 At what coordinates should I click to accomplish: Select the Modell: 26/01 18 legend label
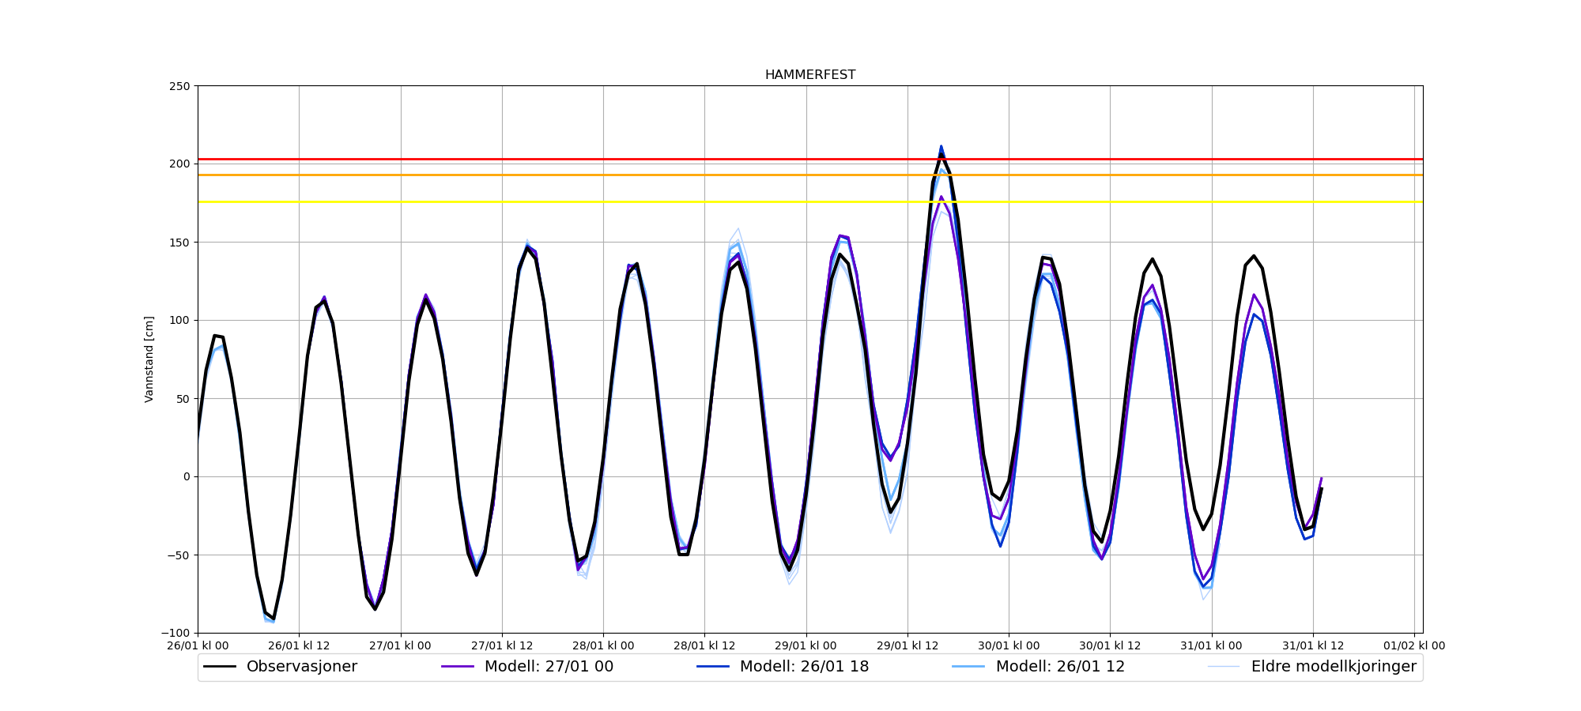click(804, 667)
